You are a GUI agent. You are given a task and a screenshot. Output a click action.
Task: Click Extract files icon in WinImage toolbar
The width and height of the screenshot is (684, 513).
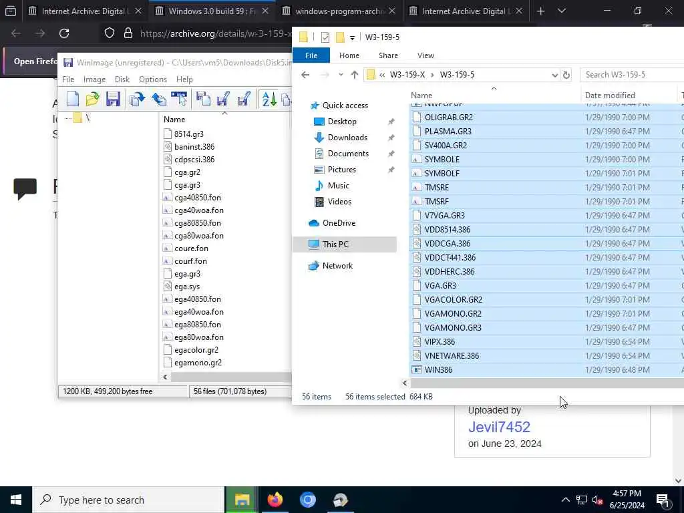(159, 100)
